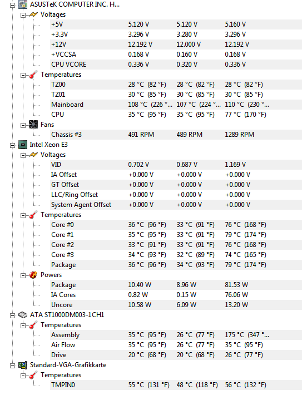Click the Standard-VGA-Grafikkarte graphics card icon
Screen dimensions: 302x395
coord(23,365)
